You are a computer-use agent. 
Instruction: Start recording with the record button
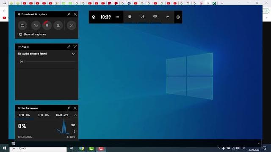(x=47, y=25)
